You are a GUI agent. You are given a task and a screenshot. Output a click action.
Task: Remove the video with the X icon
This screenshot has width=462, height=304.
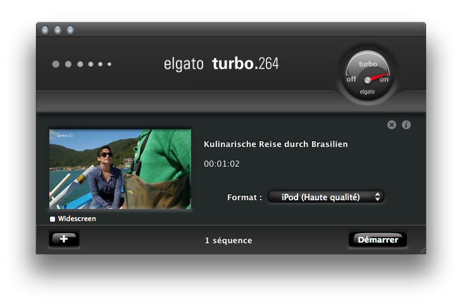(392, 125)
